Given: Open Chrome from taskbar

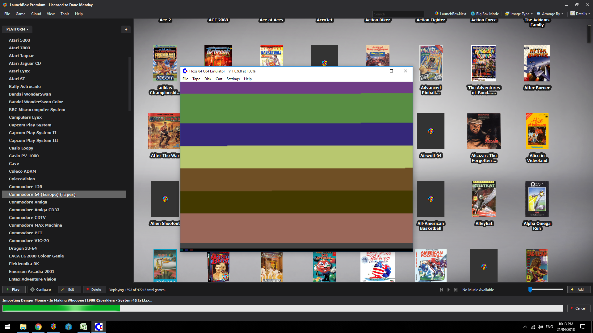Looking at the screenshot, I should point(38,327).
